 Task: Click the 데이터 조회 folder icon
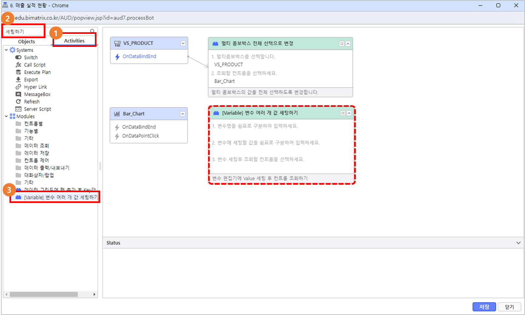click(x=18, y=146)
